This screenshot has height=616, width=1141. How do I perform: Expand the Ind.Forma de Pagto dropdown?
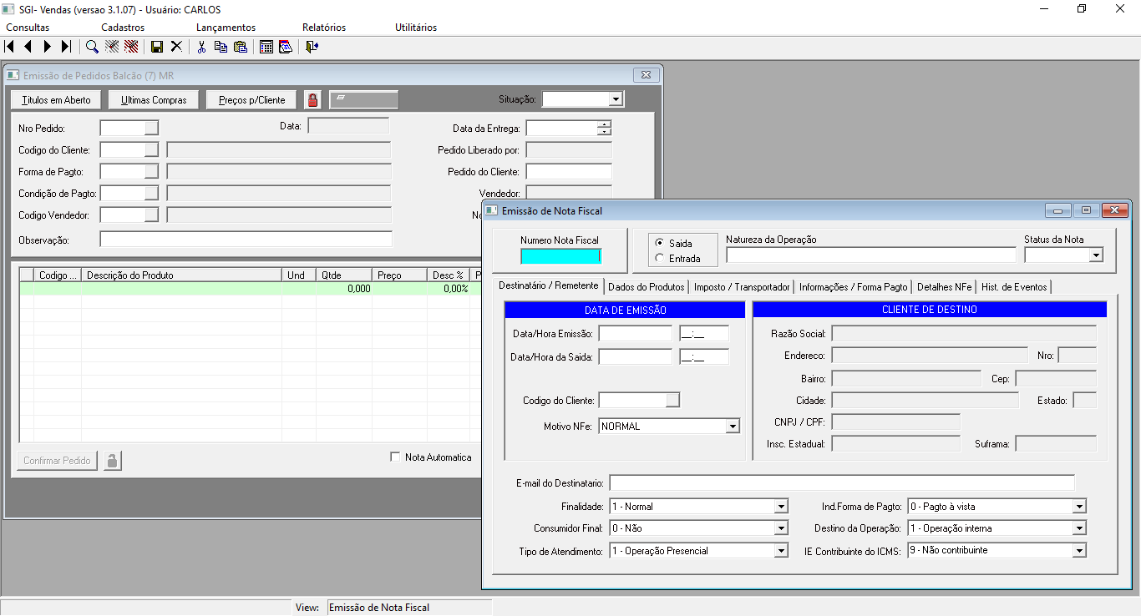click(x=1079, y=507)
